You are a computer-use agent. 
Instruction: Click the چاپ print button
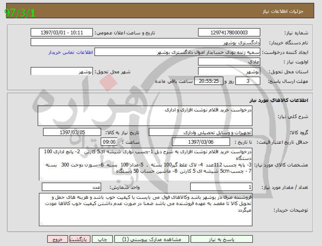click(x=102, y=239)
